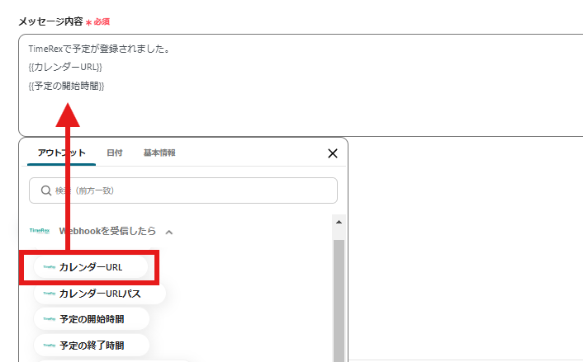Switch to the アウトプット tab
Viewport: 583px width, 362px height.
[x=62, y=153]
